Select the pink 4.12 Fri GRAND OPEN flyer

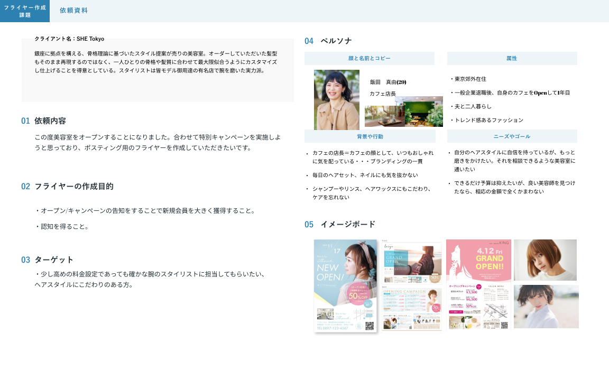tap(478, 260)
